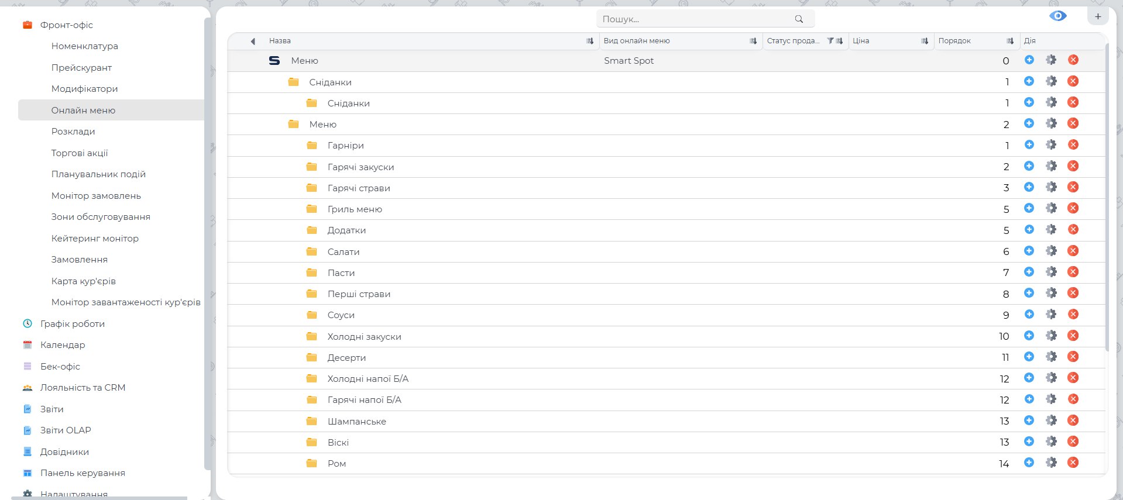Click the Пошук search input field
This screenshot has height=500, width=1123.
[x=696, y=19]
